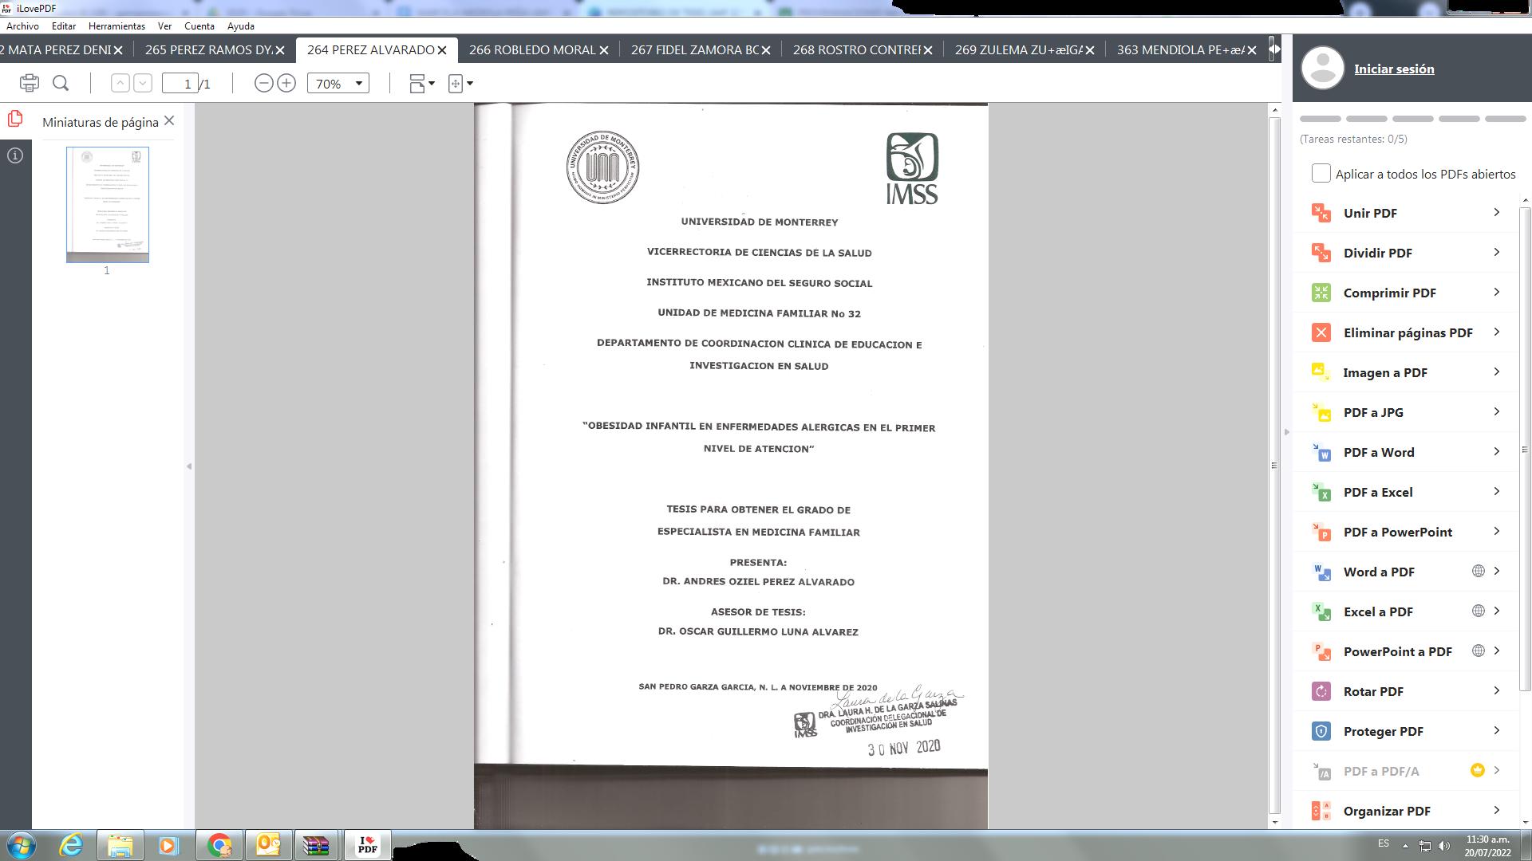
Task: Open the 70% zoom level dropdown
Action: [x=338, y=83]
